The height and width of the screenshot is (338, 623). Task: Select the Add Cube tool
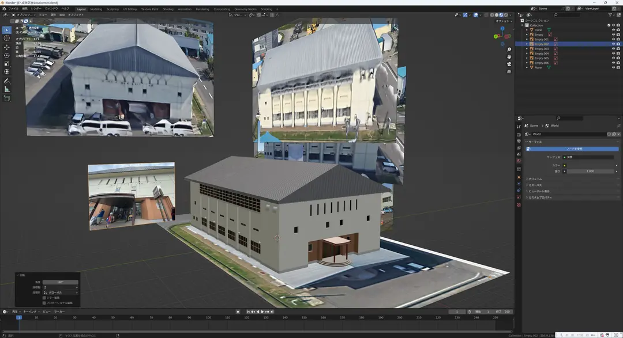point(7,98)
